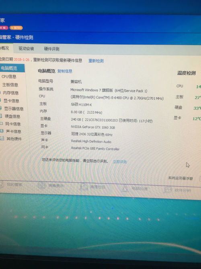The height and width of the screenshot is (269, 201).
Task: Click the 温度检测 heading
Action: pyautogui.click(x=186, y=73)
